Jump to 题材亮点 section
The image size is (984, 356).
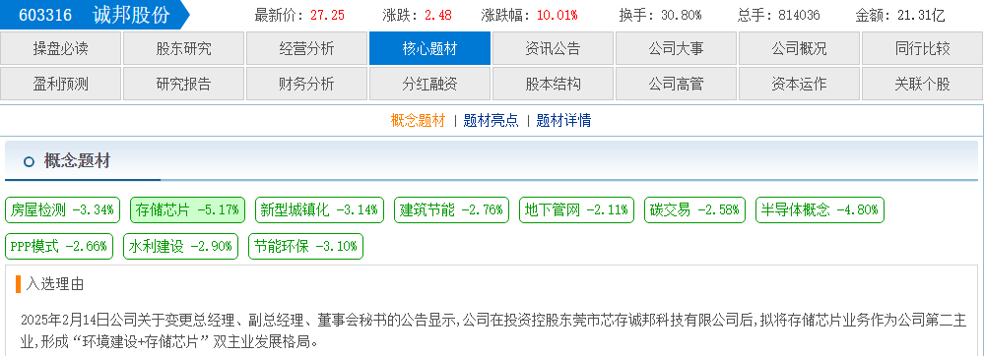492,120
